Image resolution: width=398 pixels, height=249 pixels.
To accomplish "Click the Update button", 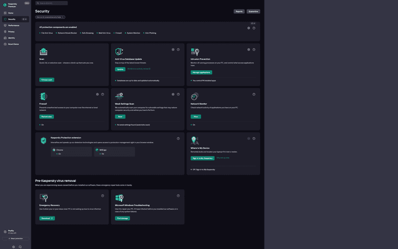I will coord(120,69).
